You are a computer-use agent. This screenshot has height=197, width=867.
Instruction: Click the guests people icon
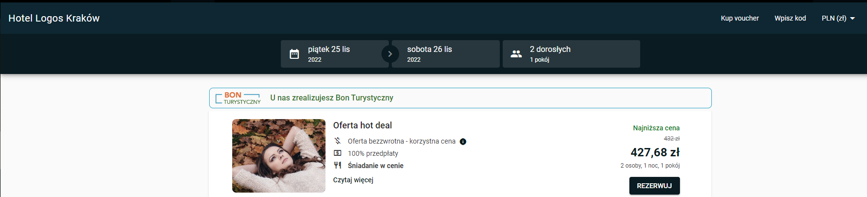516,54
